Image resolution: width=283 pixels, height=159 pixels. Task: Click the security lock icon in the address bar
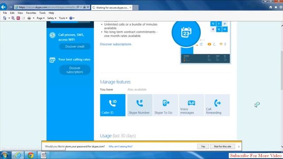(x=84, y=7)
